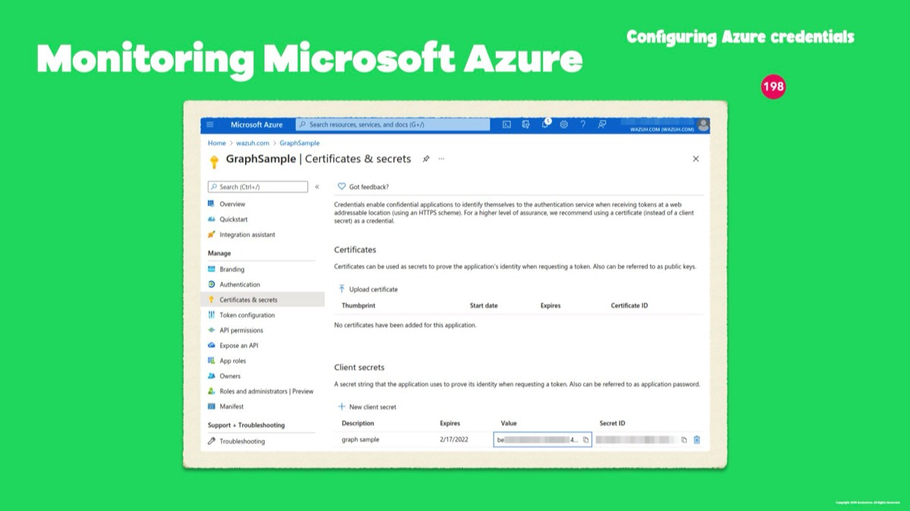
Task: Open Token configuration in the sidebar
Action: tap(246, 315)
